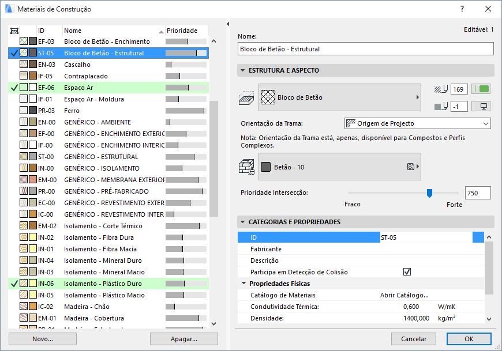Click hatch icon of Isolamento - Plástico Macio

pos(24,295)
